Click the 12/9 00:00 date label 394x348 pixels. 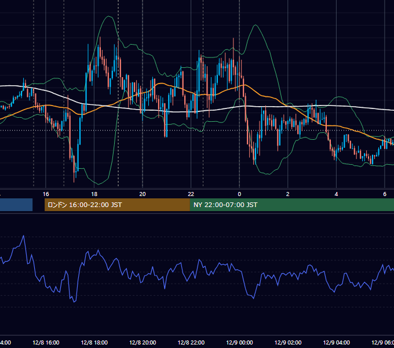click(x=239, y=342)
